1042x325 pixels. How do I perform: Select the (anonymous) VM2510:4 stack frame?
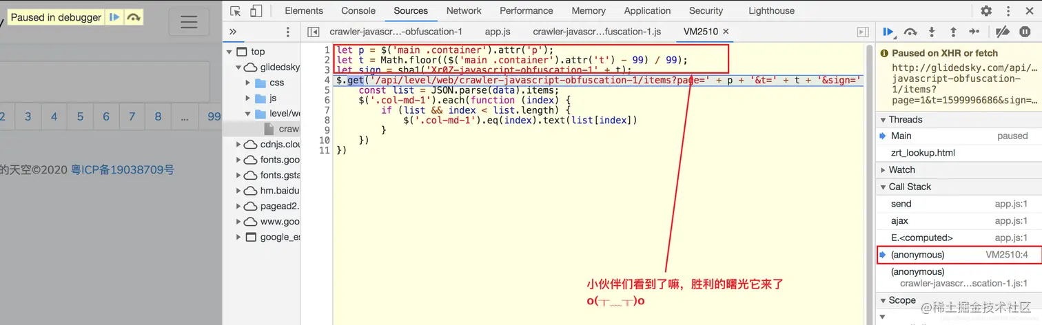[959, 255]
